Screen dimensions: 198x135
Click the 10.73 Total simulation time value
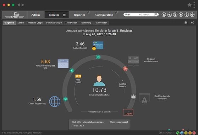point(99,90)
